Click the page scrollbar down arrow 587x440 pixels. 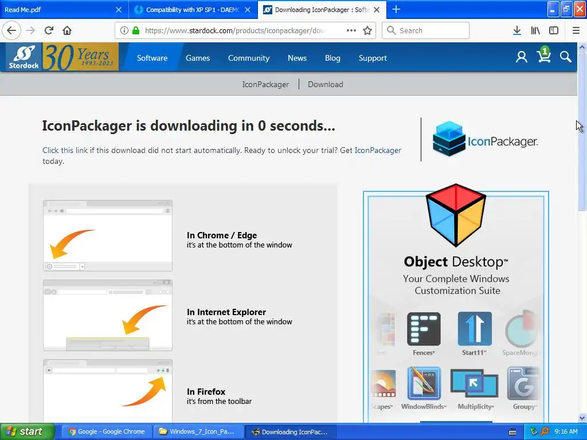(x=582, y=418)
